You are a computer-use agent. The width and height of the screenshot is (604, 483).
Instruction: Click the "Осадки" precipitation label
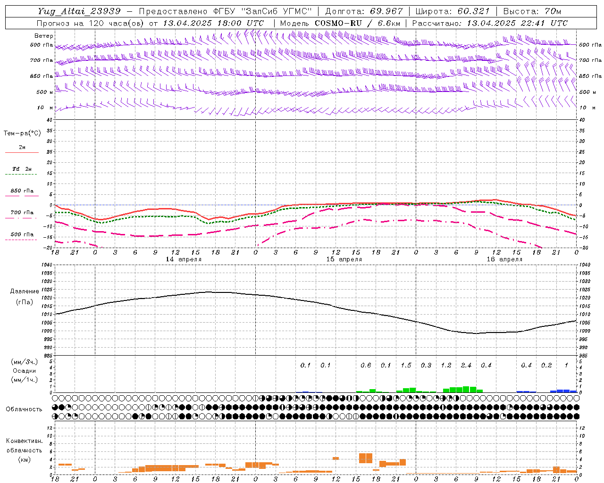25,371
